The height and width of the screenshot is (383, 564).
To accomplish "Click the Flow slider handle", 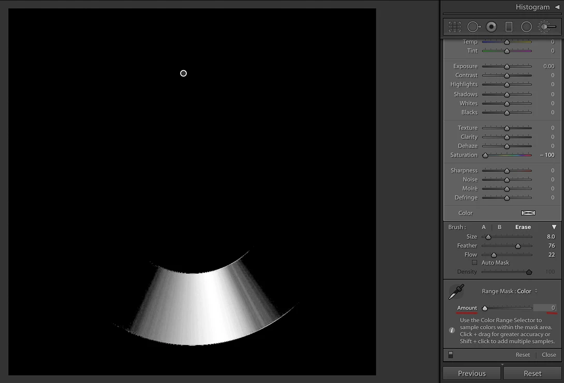I will 494,255.
